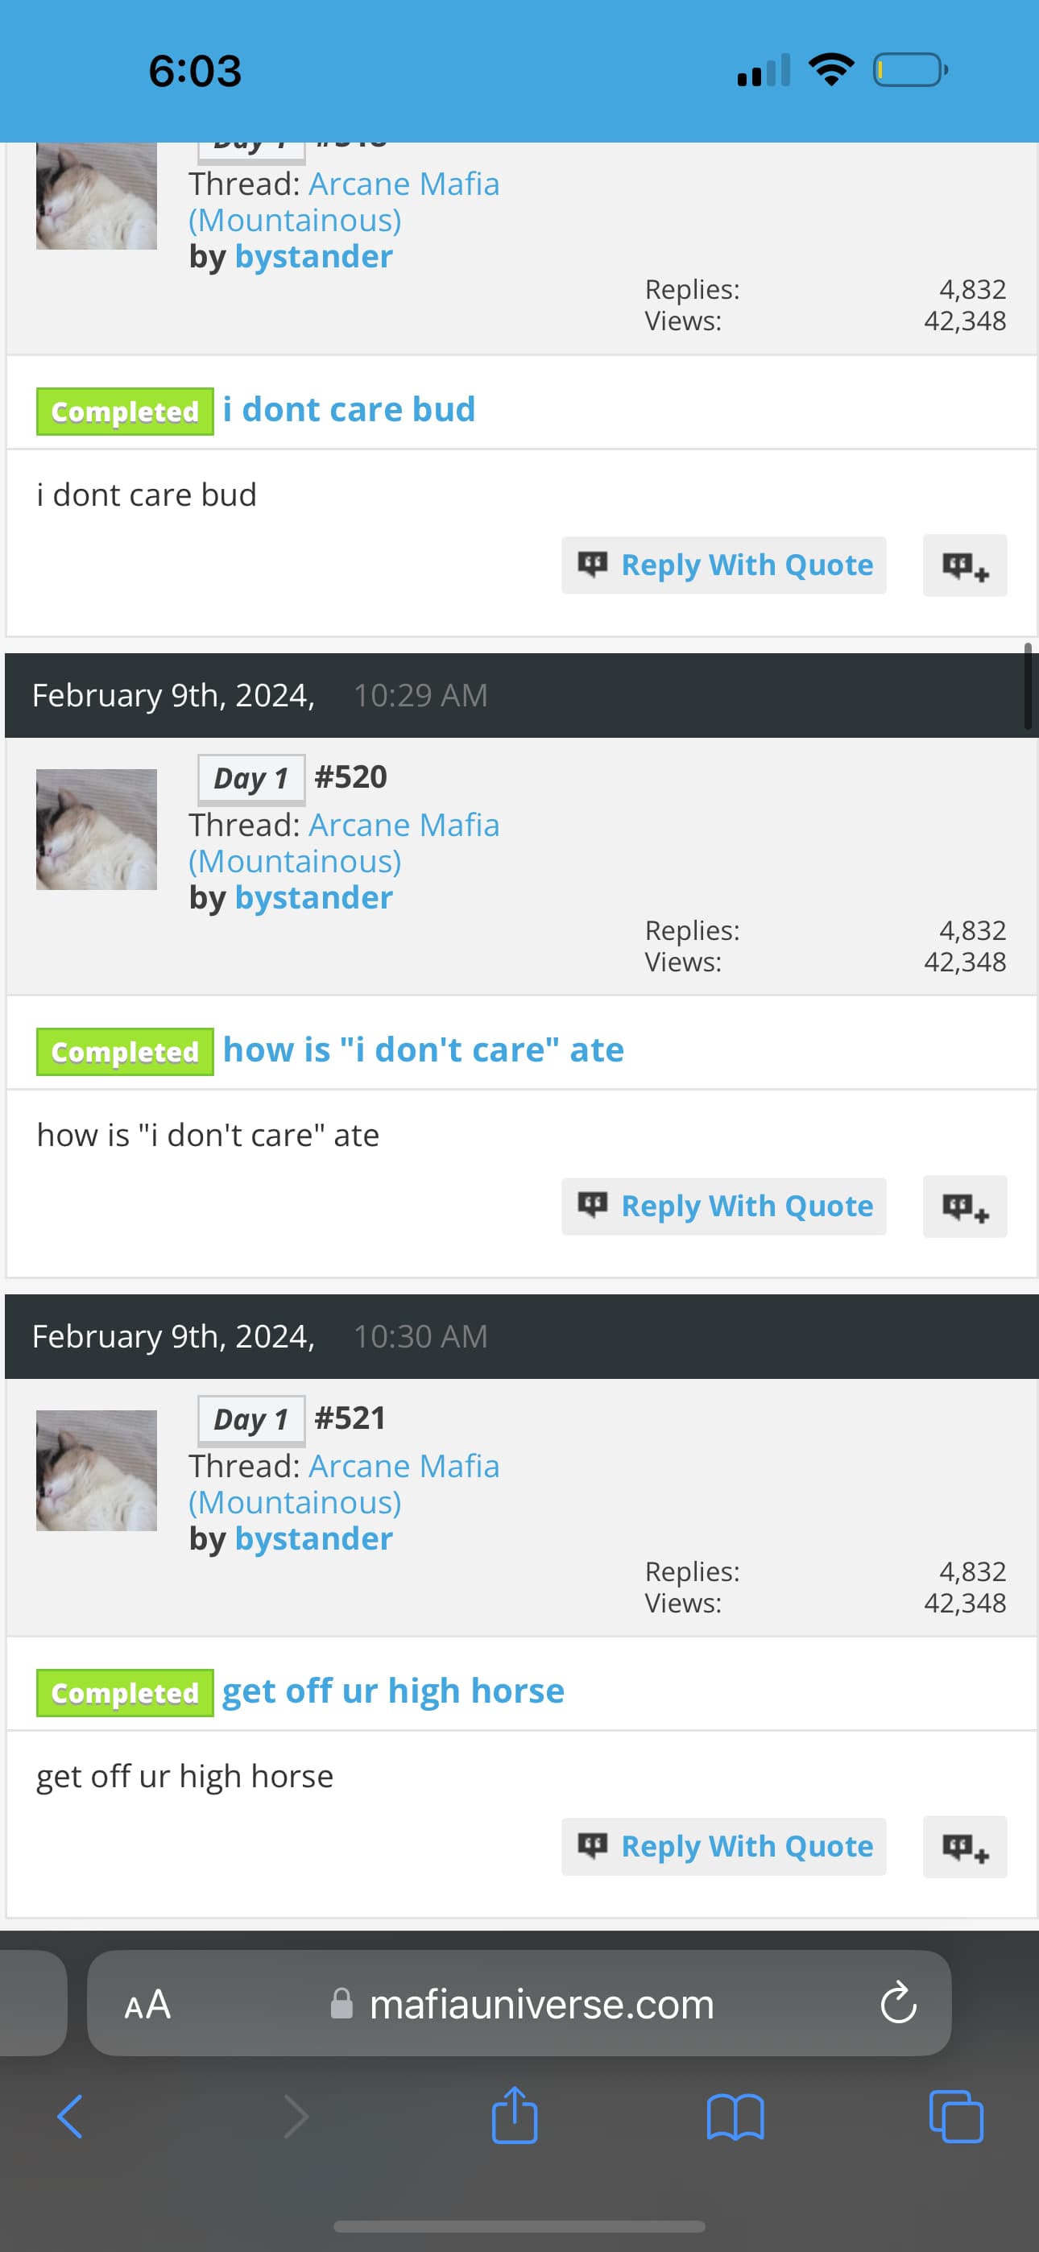Open "how is i don't care ate" post title
This screenshot has height=2252, width=1039.
424,1050
